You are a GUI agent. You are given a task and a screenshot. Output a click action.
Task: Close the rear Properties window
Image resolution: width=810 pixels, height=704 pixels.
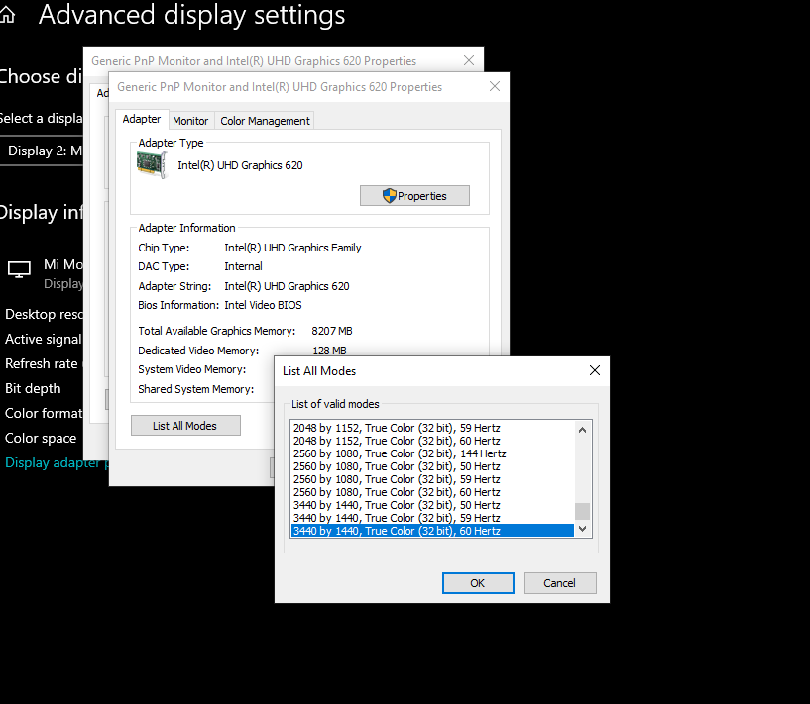[469, 60]
